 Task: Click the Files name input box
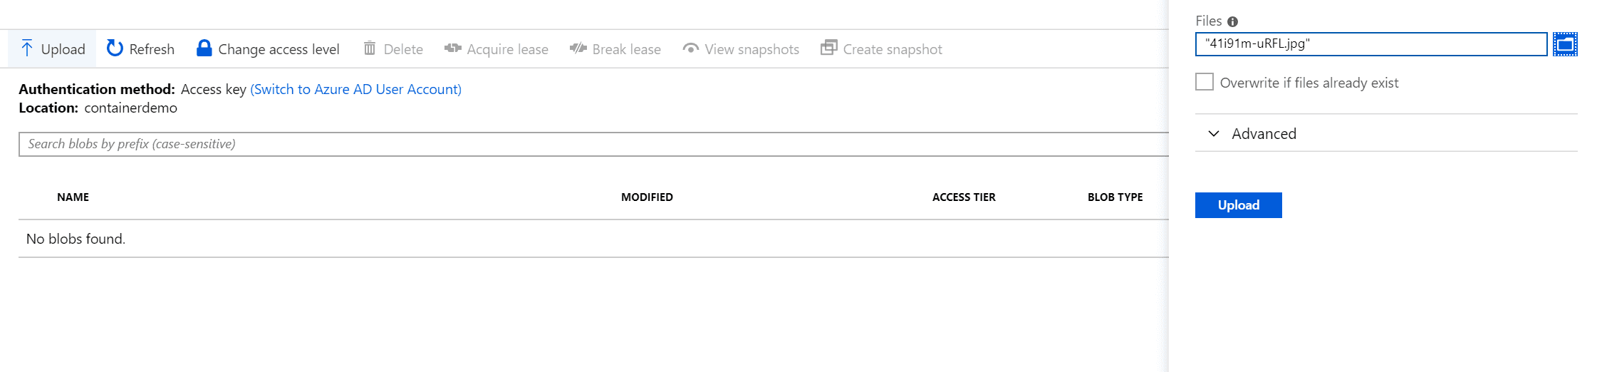(x=1371, y=44)
